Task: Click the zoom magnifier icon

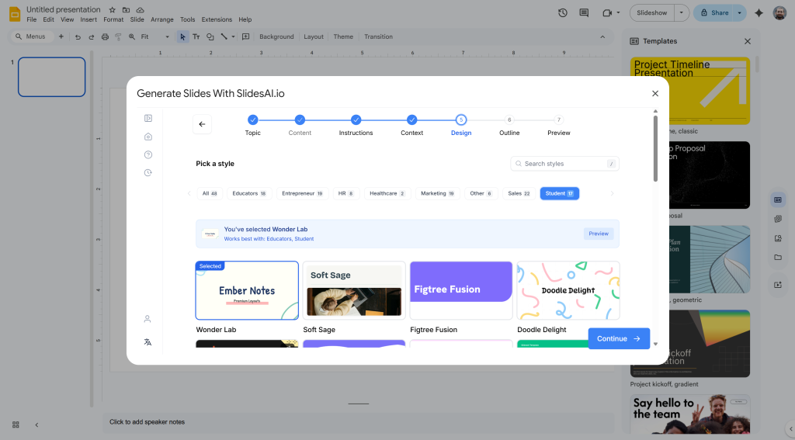Action: click(x=132, y=36)
